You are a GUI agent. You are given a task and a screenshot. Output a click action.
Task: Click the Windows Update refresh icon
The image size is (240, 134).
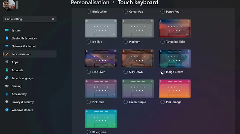click(7, 110)
